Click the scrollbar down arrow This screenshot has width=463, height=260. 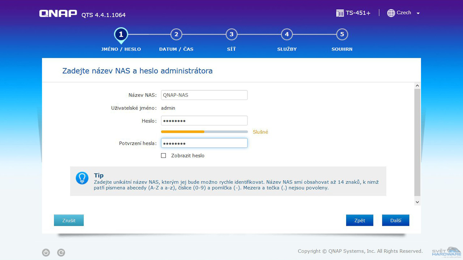(x=417, y=202)
